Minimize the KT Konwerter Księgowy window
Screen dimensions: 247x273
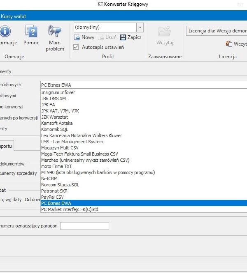pyautogui.click(x=240, y=4)
